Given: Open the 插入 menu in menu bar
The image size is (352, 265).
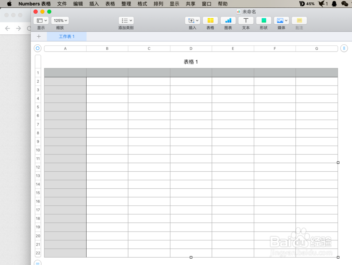Looking at the screenshot, I should [x=94, y=4].
